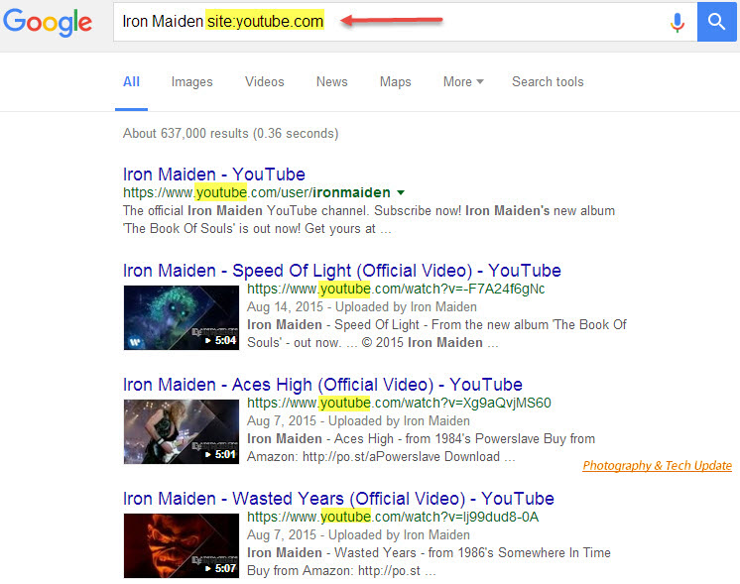This screenshot has height=584, width=740.
Task: Switch to the Videos tab
Action: pyautogui.click(x=264, y=82)
